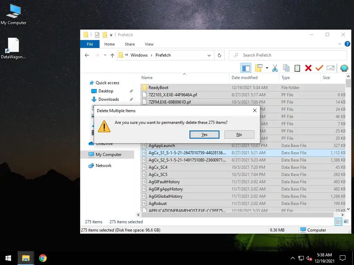This screenshot has width=354, height=265.
Task: Select the AgGlGlobalHistory file
Action: click(243, 196)
